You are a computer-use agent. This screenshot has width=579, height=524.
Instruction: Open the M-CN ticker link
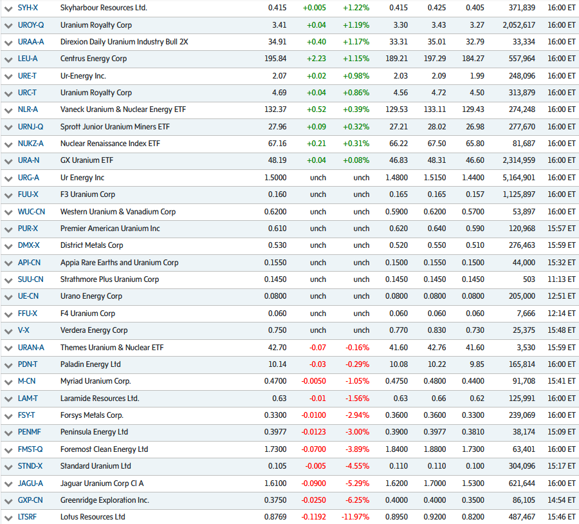point(26,381)
